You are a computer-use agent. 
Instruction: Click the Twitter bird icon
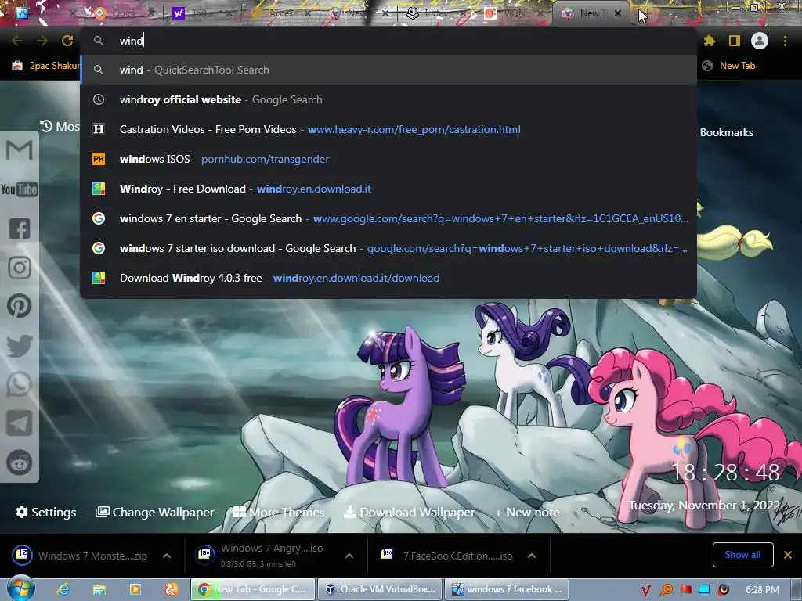(x=20, y=345)
